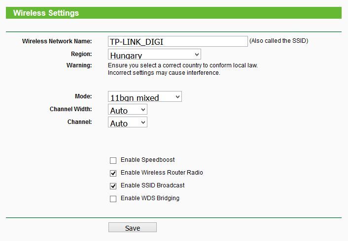Uncheck the Enable Wireless Router Radio checkbox
Image resolution: width=348 pixels, height=241 pixels.
tap(113, 173)
